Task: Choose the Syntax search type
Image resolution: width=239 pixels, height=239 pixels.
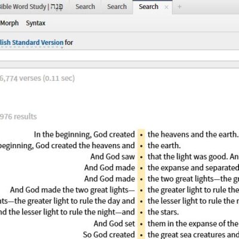Action: [36, 23]
